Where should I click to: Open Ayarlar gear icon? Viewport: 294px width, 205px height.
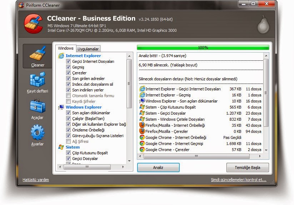38,132
